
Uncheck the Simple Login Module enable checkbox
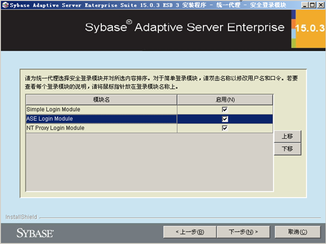point(225,109)
